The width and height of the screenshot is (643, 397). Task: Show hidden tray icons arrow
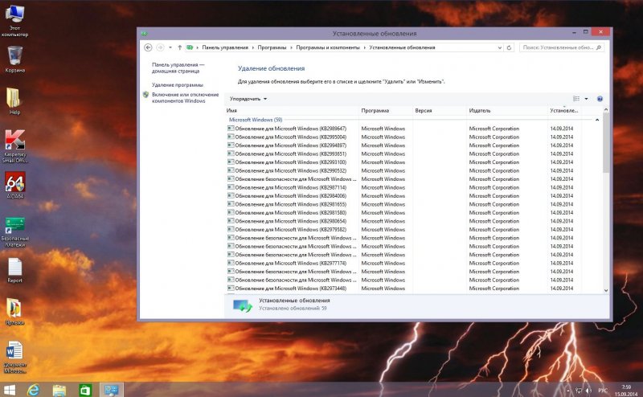(568, 391)
